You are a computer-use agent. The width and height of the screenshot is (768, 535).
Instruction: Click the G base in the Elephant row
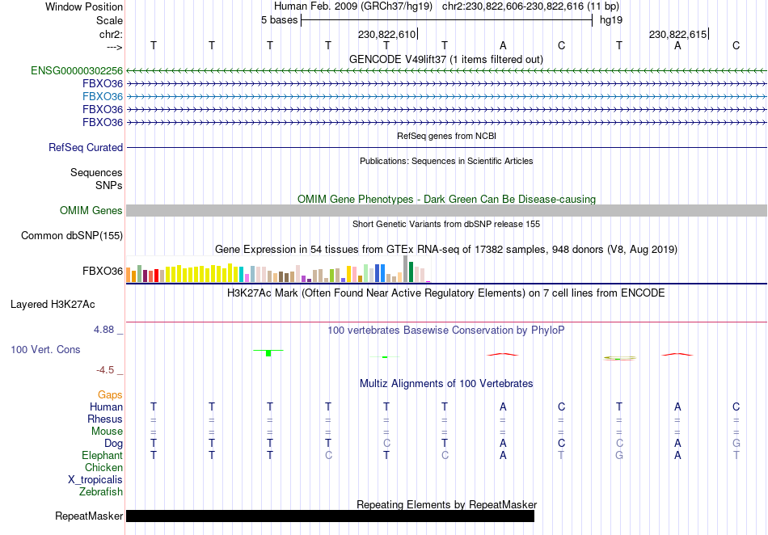[x=619, y=455]
